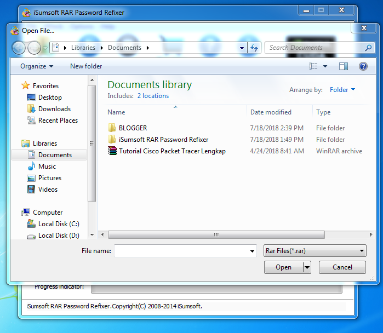The width and height of the screenshot is (383, 333).
Task: Select Libraries in the address breadcrumb
Action: point(83,48)
